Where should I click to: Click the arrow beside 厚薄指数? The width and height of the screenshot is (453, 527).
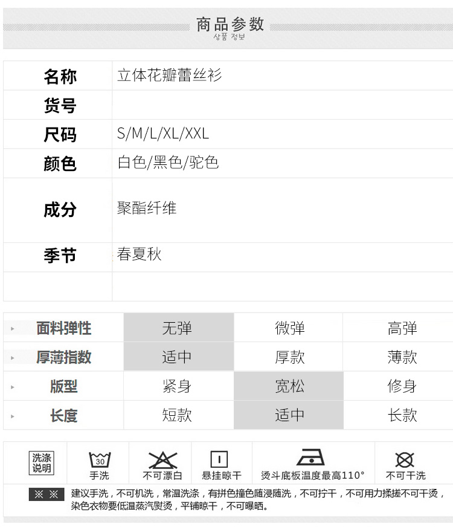(13, 358)
